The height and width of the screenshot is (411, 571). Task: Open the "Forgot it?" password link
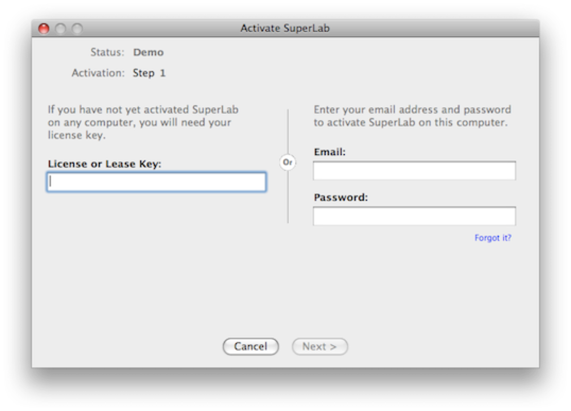click(492, 238)
